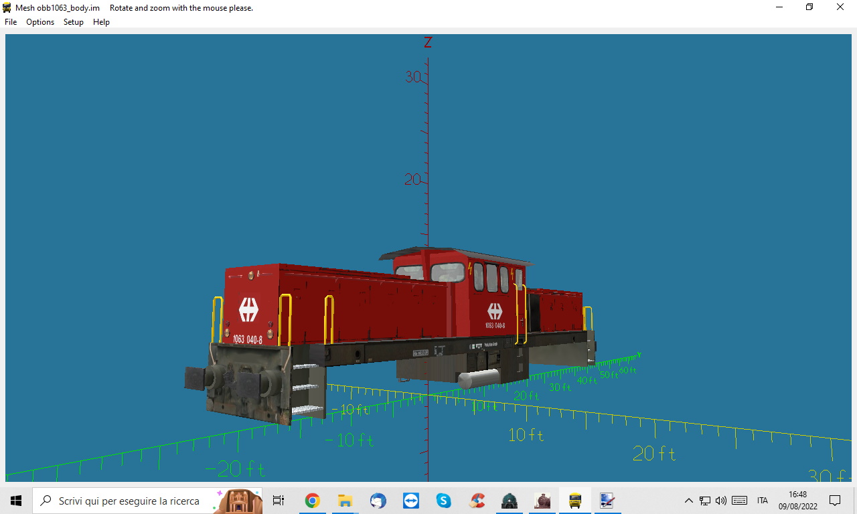The height and width of the screenshot is (514, 857).
Task: Open the Setup menu
Action: coord(74,22)
